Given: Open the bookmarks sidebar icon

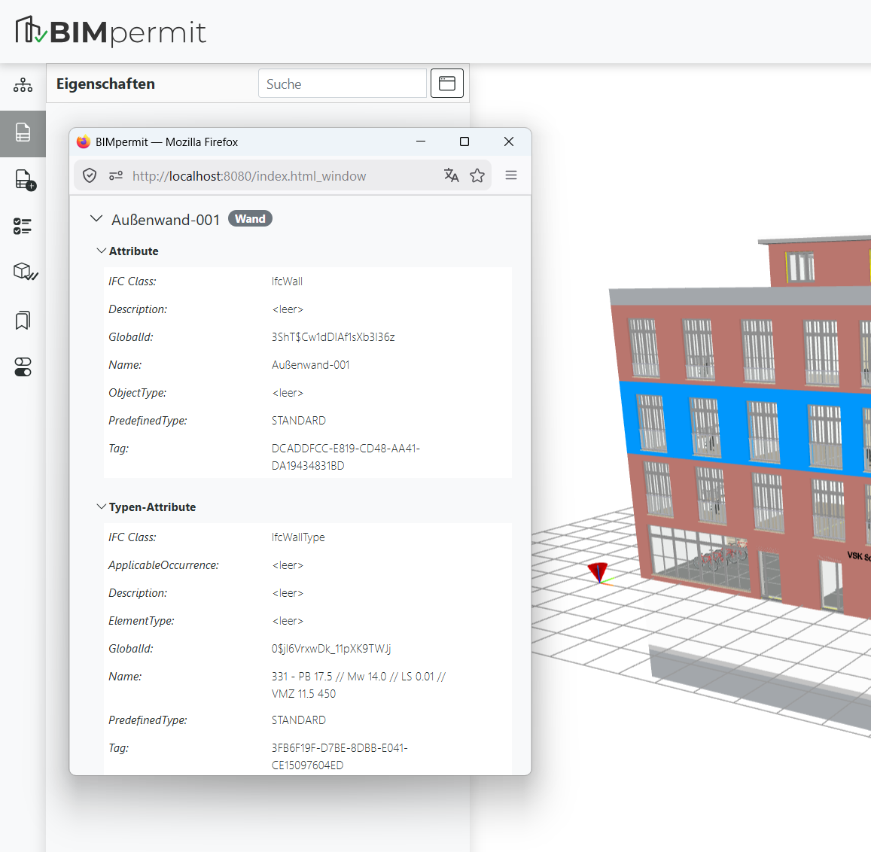Looking at the screenshot, I should pos(23,320).
